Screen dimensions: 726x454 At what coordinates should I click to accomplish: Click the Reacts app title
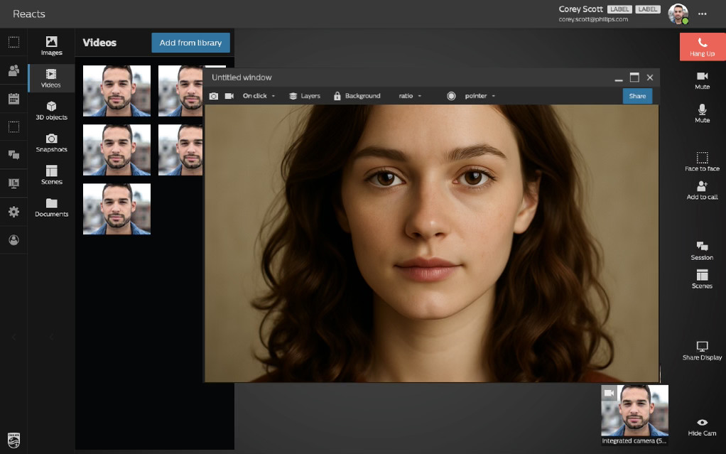click(x=29, y=14)
